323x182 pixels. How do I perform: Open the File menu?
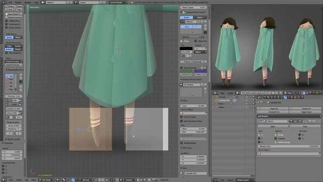tap(10, 2)
